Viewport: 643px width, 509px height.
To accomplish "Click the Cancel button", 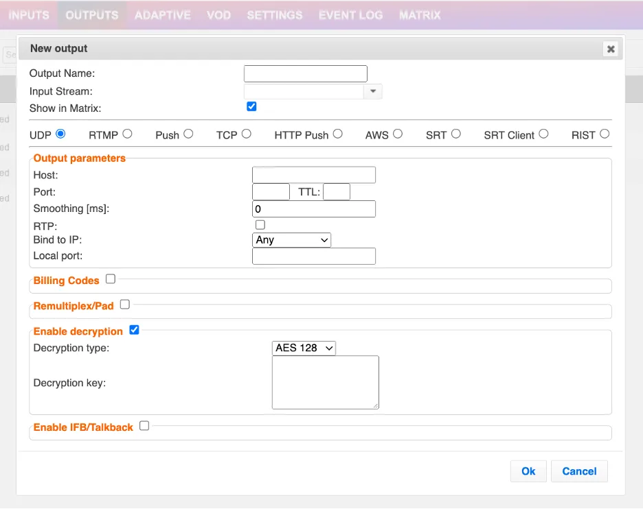I will (579, 471).
